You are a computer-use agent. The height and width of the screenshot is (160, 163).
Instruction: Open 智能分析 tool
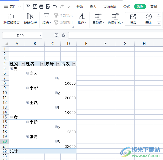point(30,19)
